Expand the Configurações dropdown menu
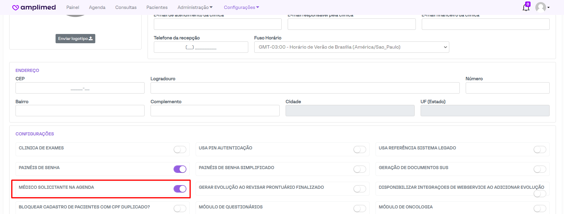564x214 pixels. (x=241, y=7)
